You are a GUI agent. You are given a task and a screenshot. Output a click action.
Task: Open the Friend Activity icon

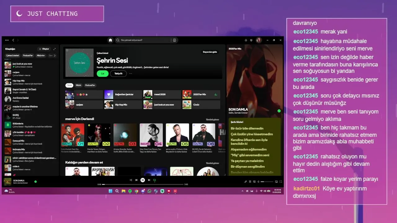point(251,40)
